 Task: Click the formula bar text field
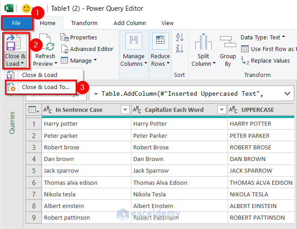(184, 93)
